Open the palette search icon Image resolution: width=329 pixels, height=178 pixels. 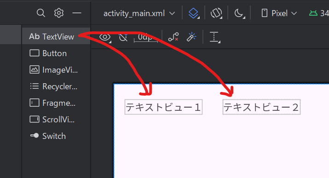[x=40, y=13]
